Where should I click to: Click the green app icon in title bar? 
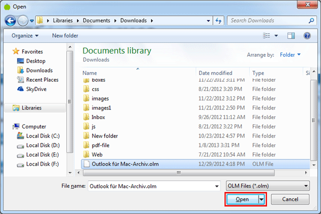pyautogui.click(x=7, y=6)
